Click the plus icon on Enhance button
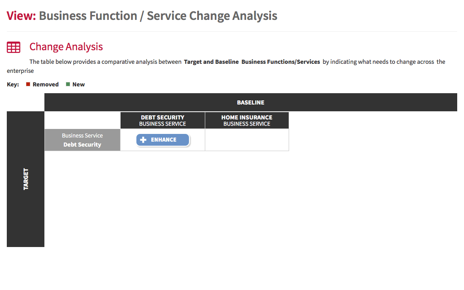 point(143,140)
